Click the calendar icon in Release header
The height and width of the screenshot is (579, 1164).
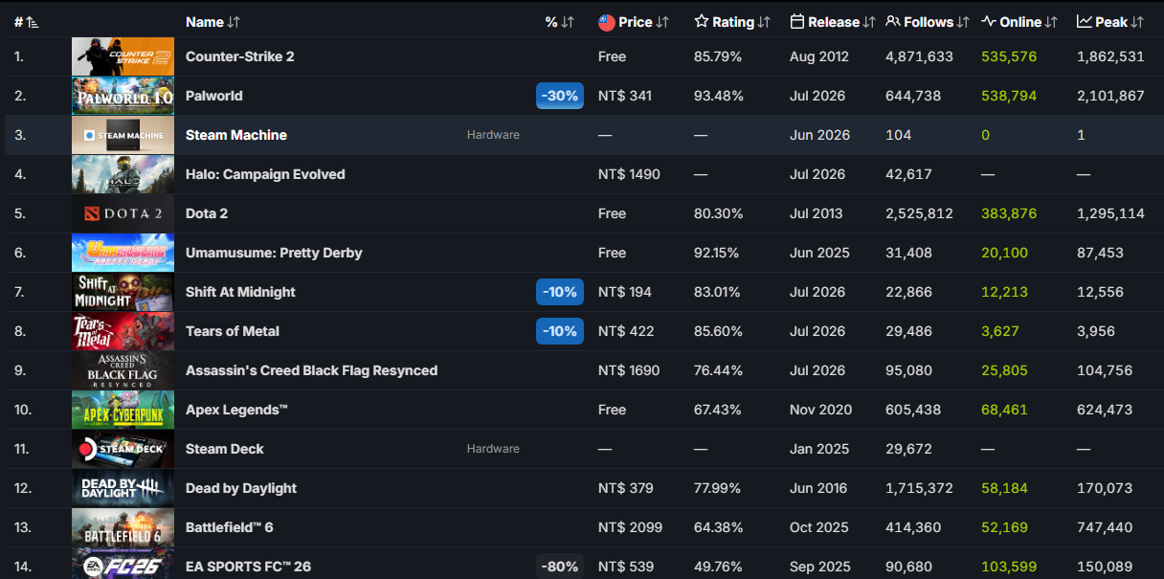797,21
